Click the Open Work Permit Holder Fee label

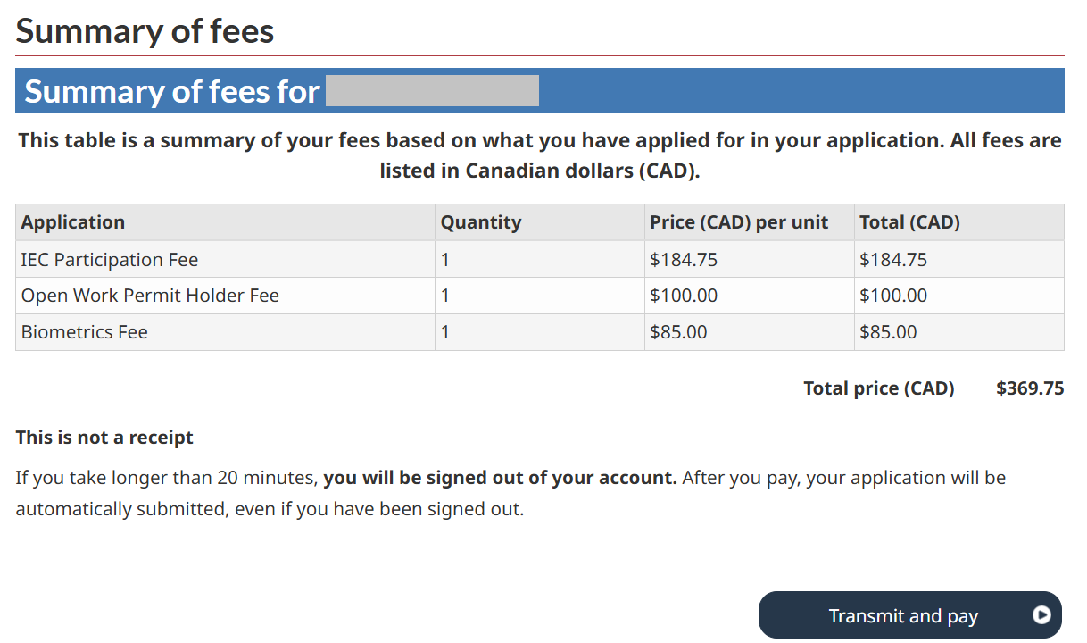150,296
